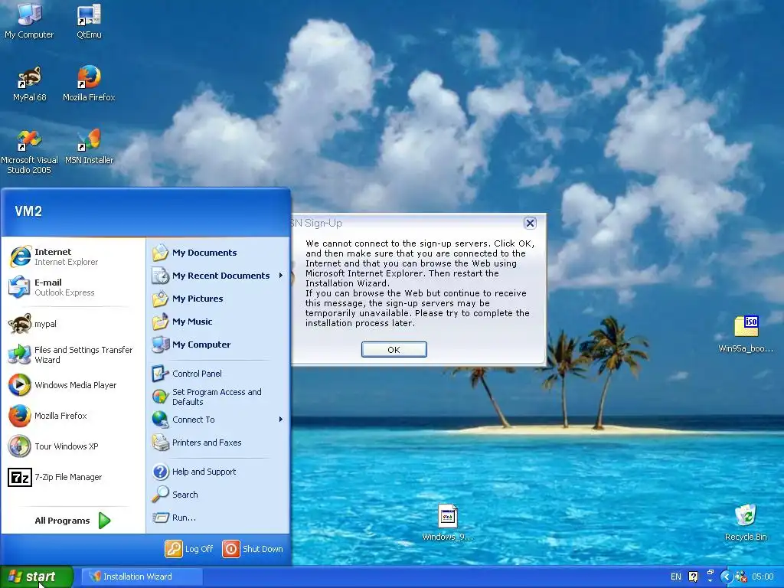
Task: Expand the Connect To submenu
Action: pyautogui.click(x=218, y=420)
